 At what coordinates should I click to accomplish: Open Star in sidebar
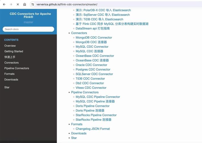tap(7, 87)
